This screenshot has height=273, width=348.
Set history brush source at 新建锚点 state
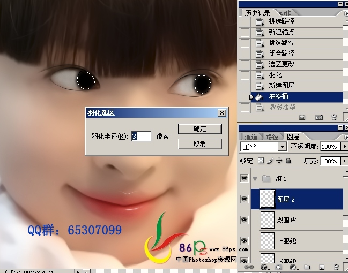click(245, 32)
